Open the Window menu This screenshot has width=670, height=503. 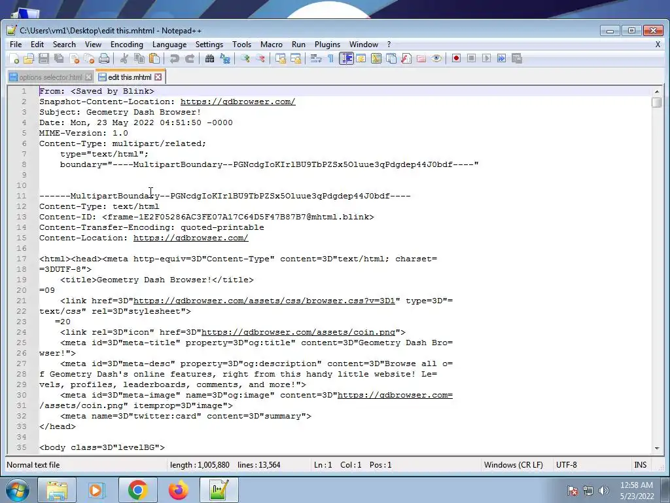click(x=364, y=45)
